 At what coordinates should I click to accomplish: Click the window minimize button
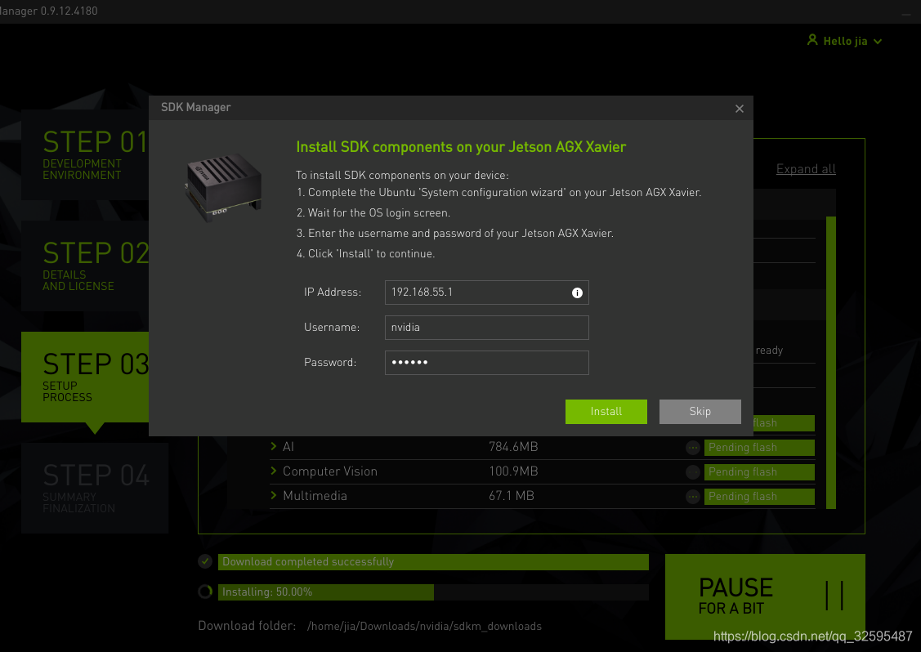click(x=905, y=14)
